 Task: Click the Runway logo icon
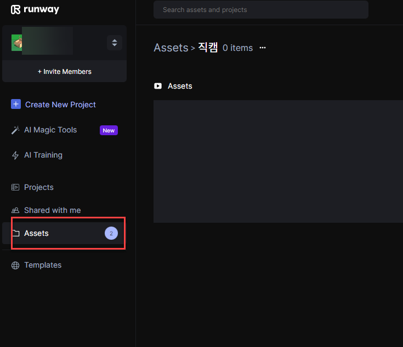(x=16, y=10)
